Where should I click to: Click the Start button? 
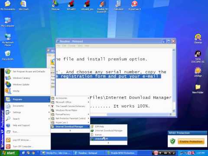pos(10,153)
